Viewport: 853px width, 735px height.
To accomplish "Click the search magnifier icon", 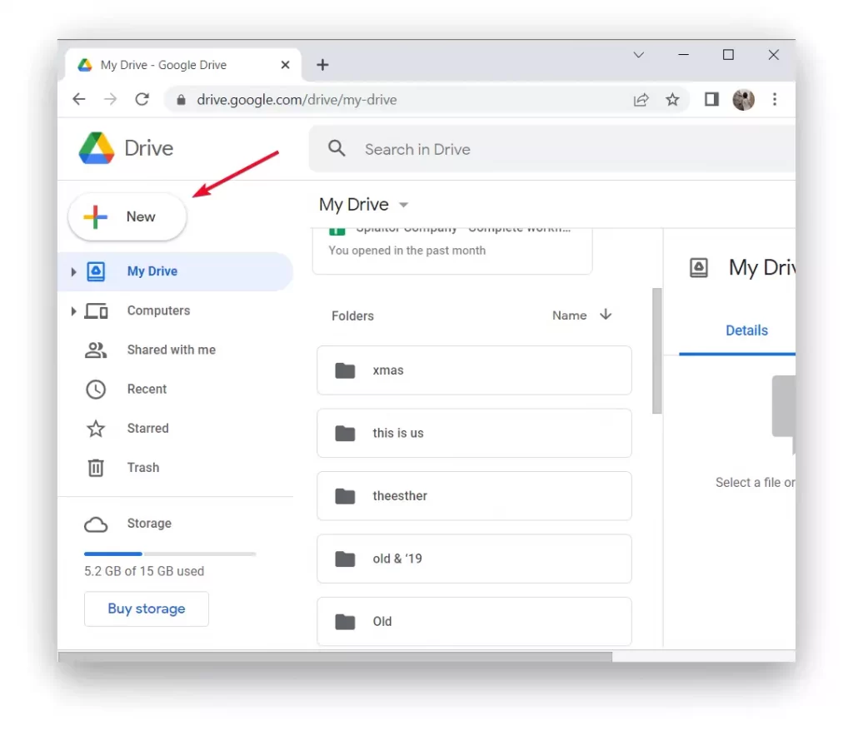I will point(337,148).
